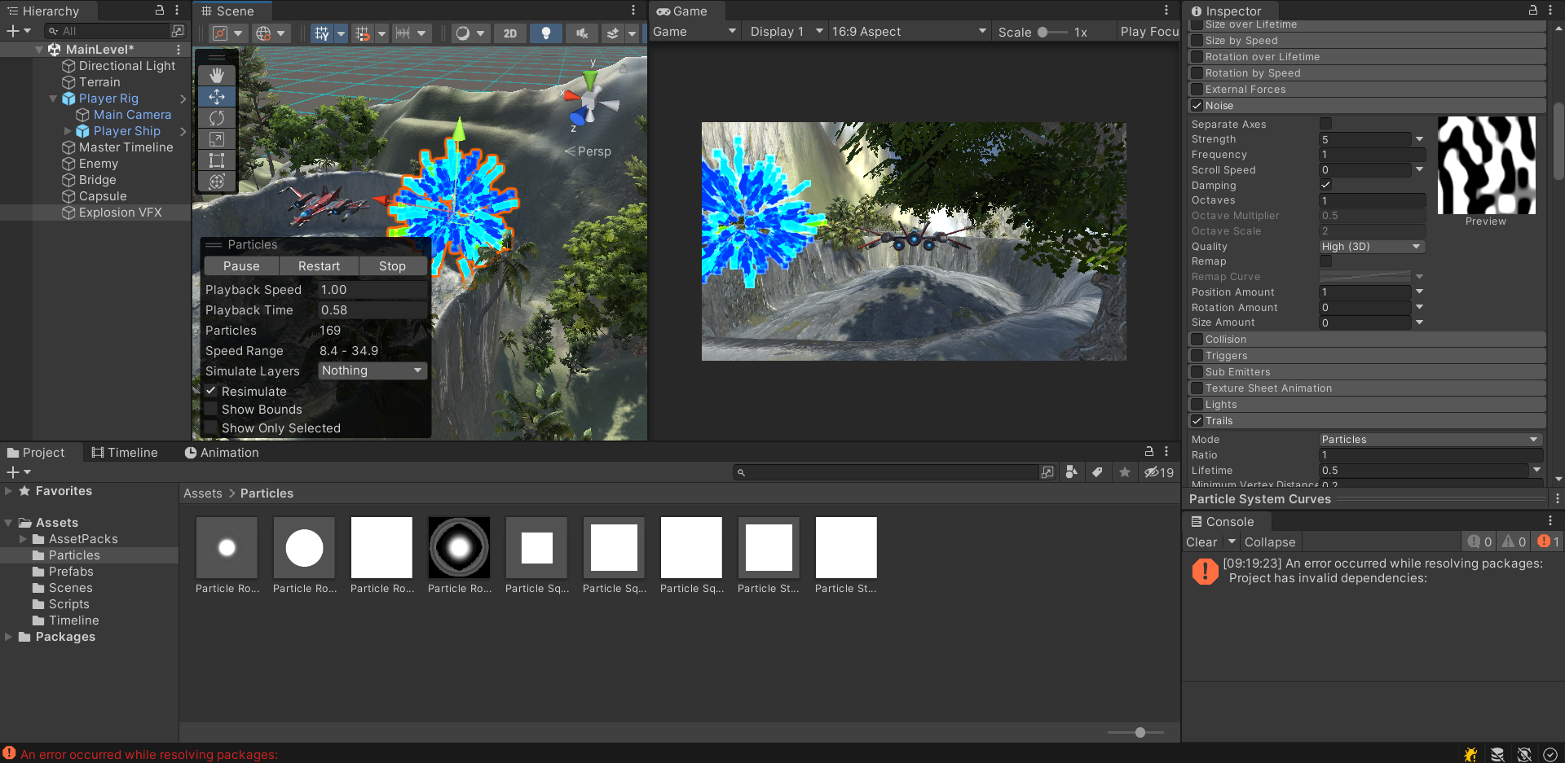Switch to the Timeline tab
This screenshot has width=1565, height=763.
pos(125,453)
